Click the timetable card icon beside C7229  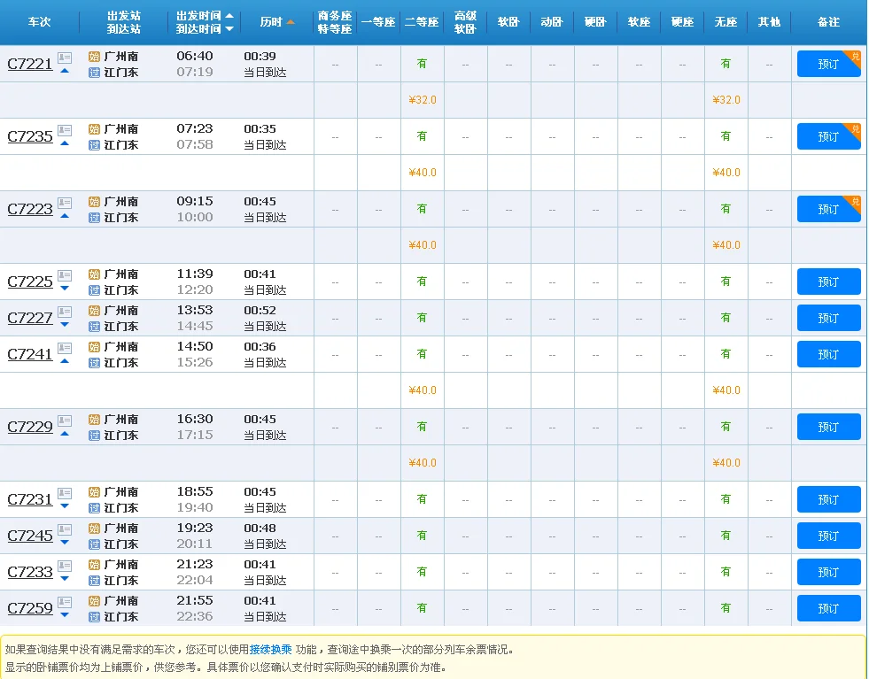pos(64,421)
